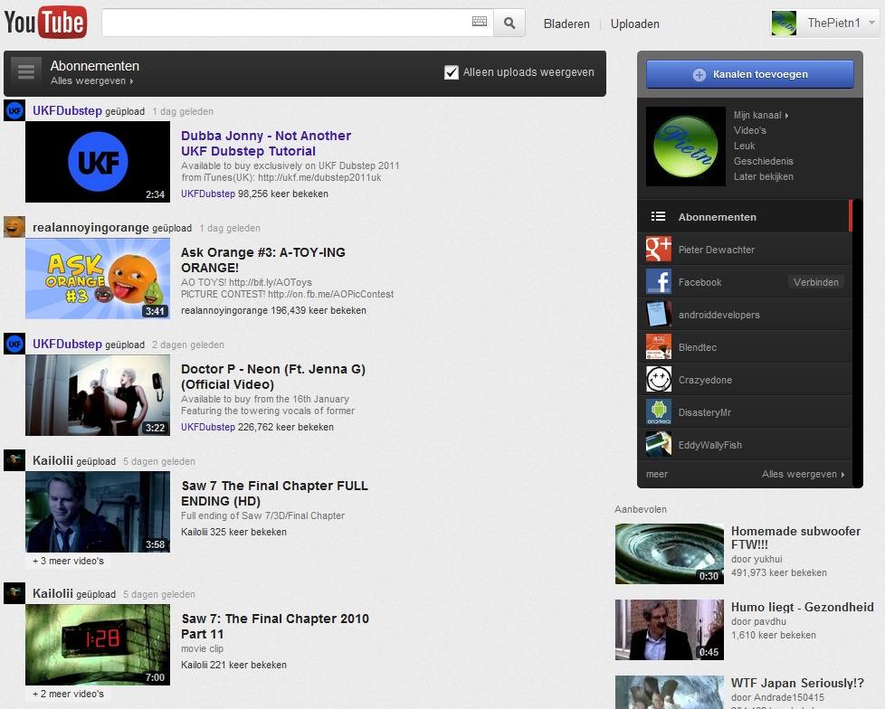
Task: Click Kailolii avatar above Saw 7 Part 11
Action: click(x=14, y=593)
